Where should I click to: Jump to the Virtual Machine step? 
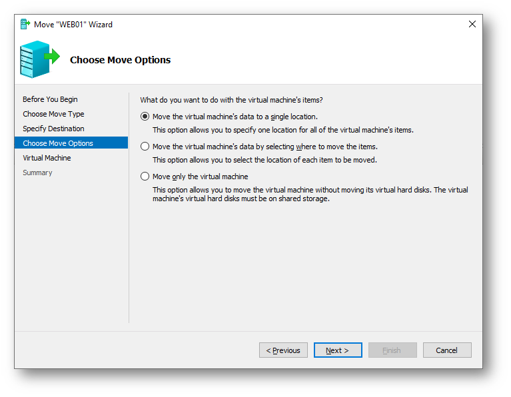coord(47,158)
